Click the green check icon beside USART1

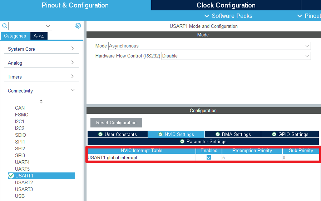(11, 176)
